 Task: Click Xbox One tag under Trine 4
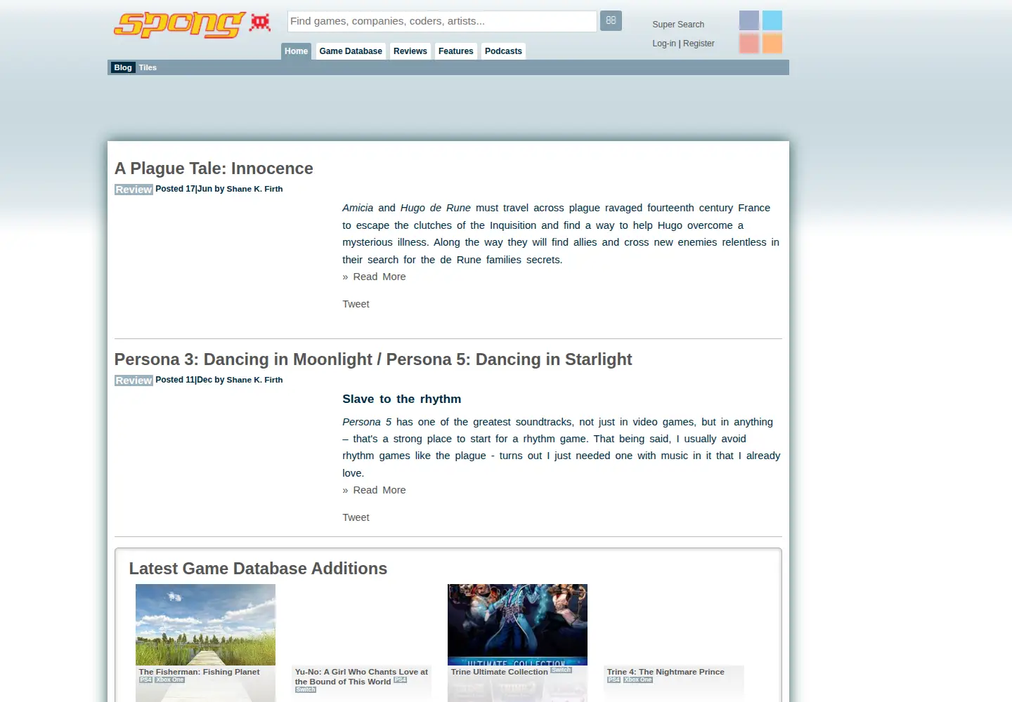(x=638, y=680)
